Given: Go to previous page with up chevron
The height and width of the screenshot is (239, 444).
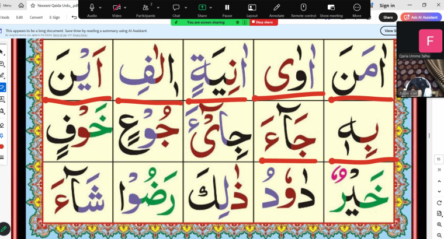Looking at the screenshot, I should tap(439, 181).
